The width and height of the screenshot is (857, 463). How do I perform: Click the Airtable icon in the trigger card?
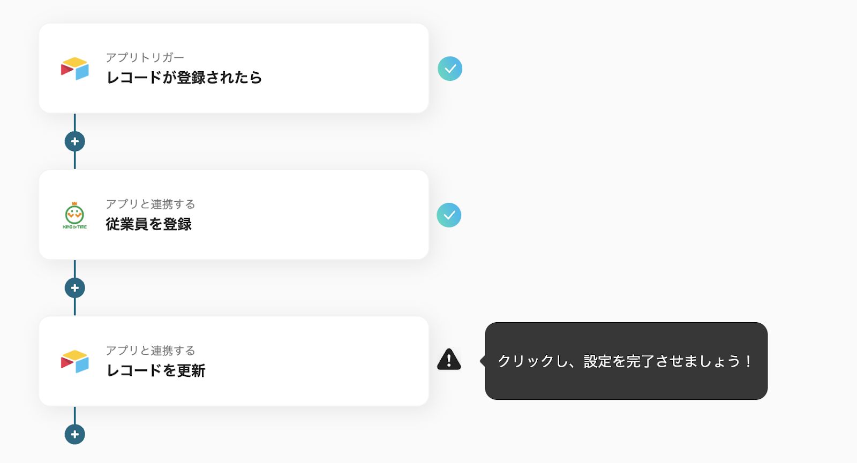coord(74,69)
